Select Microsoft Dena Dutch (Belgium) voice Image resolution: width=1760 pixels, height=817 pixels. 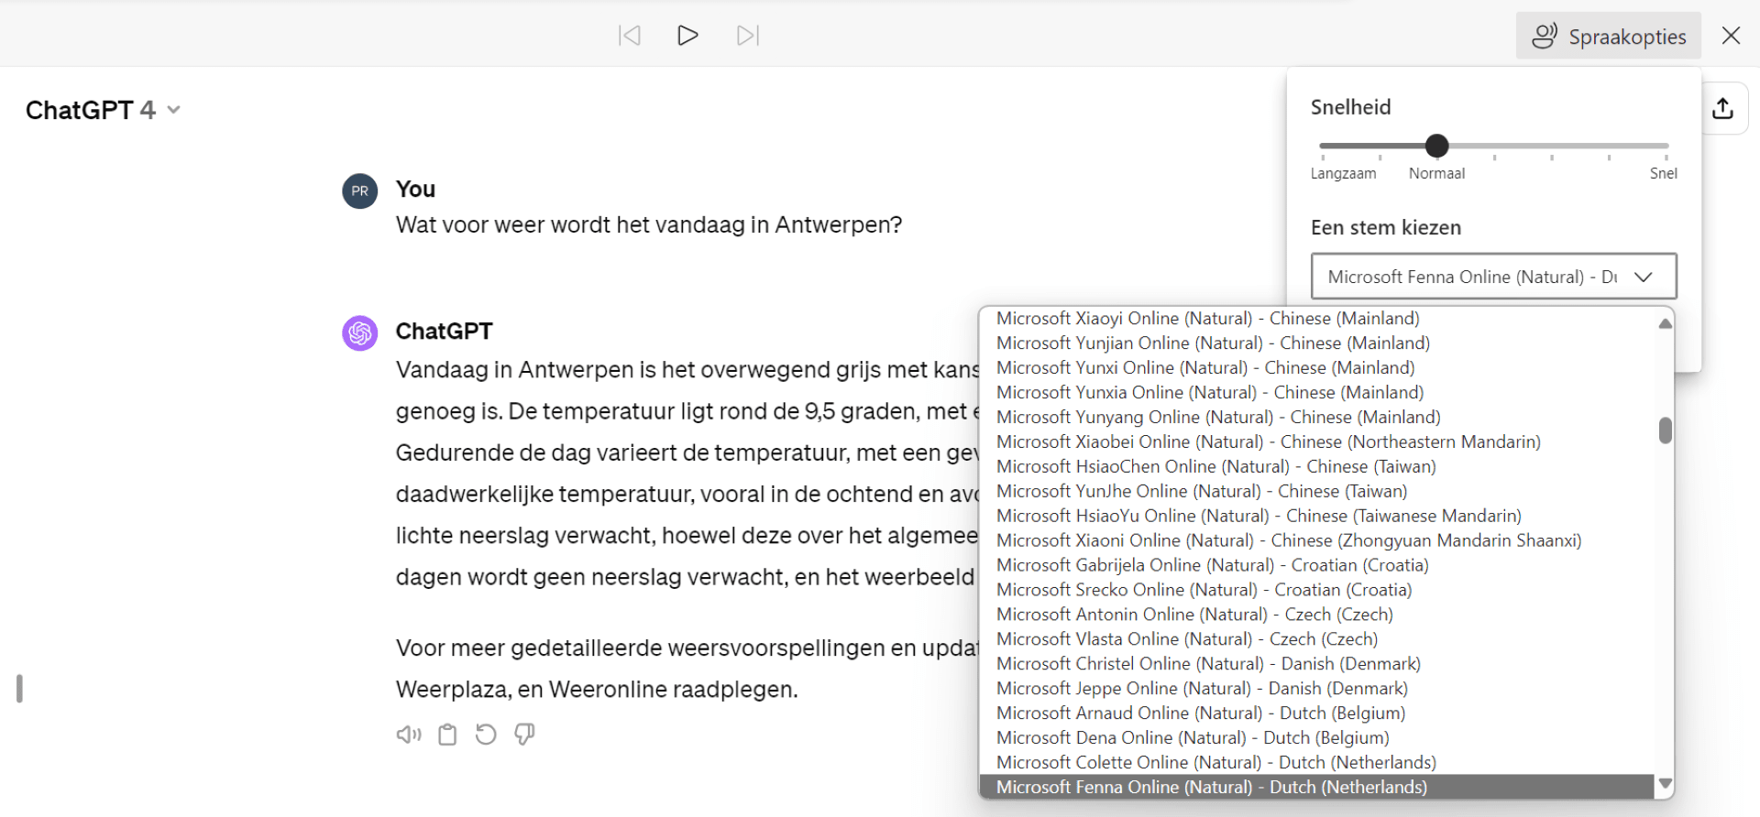point(1317,738)
